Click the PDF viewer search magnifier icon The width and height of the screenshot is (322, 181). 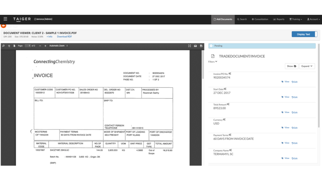tap(4, 46)
